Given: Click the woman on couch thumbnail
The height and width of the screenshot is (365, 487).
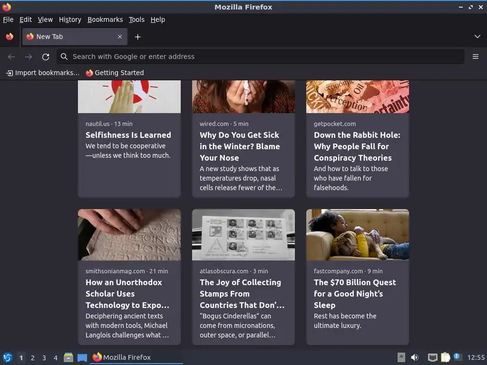Looking at the screenshot, I should (x=358, y=235).
